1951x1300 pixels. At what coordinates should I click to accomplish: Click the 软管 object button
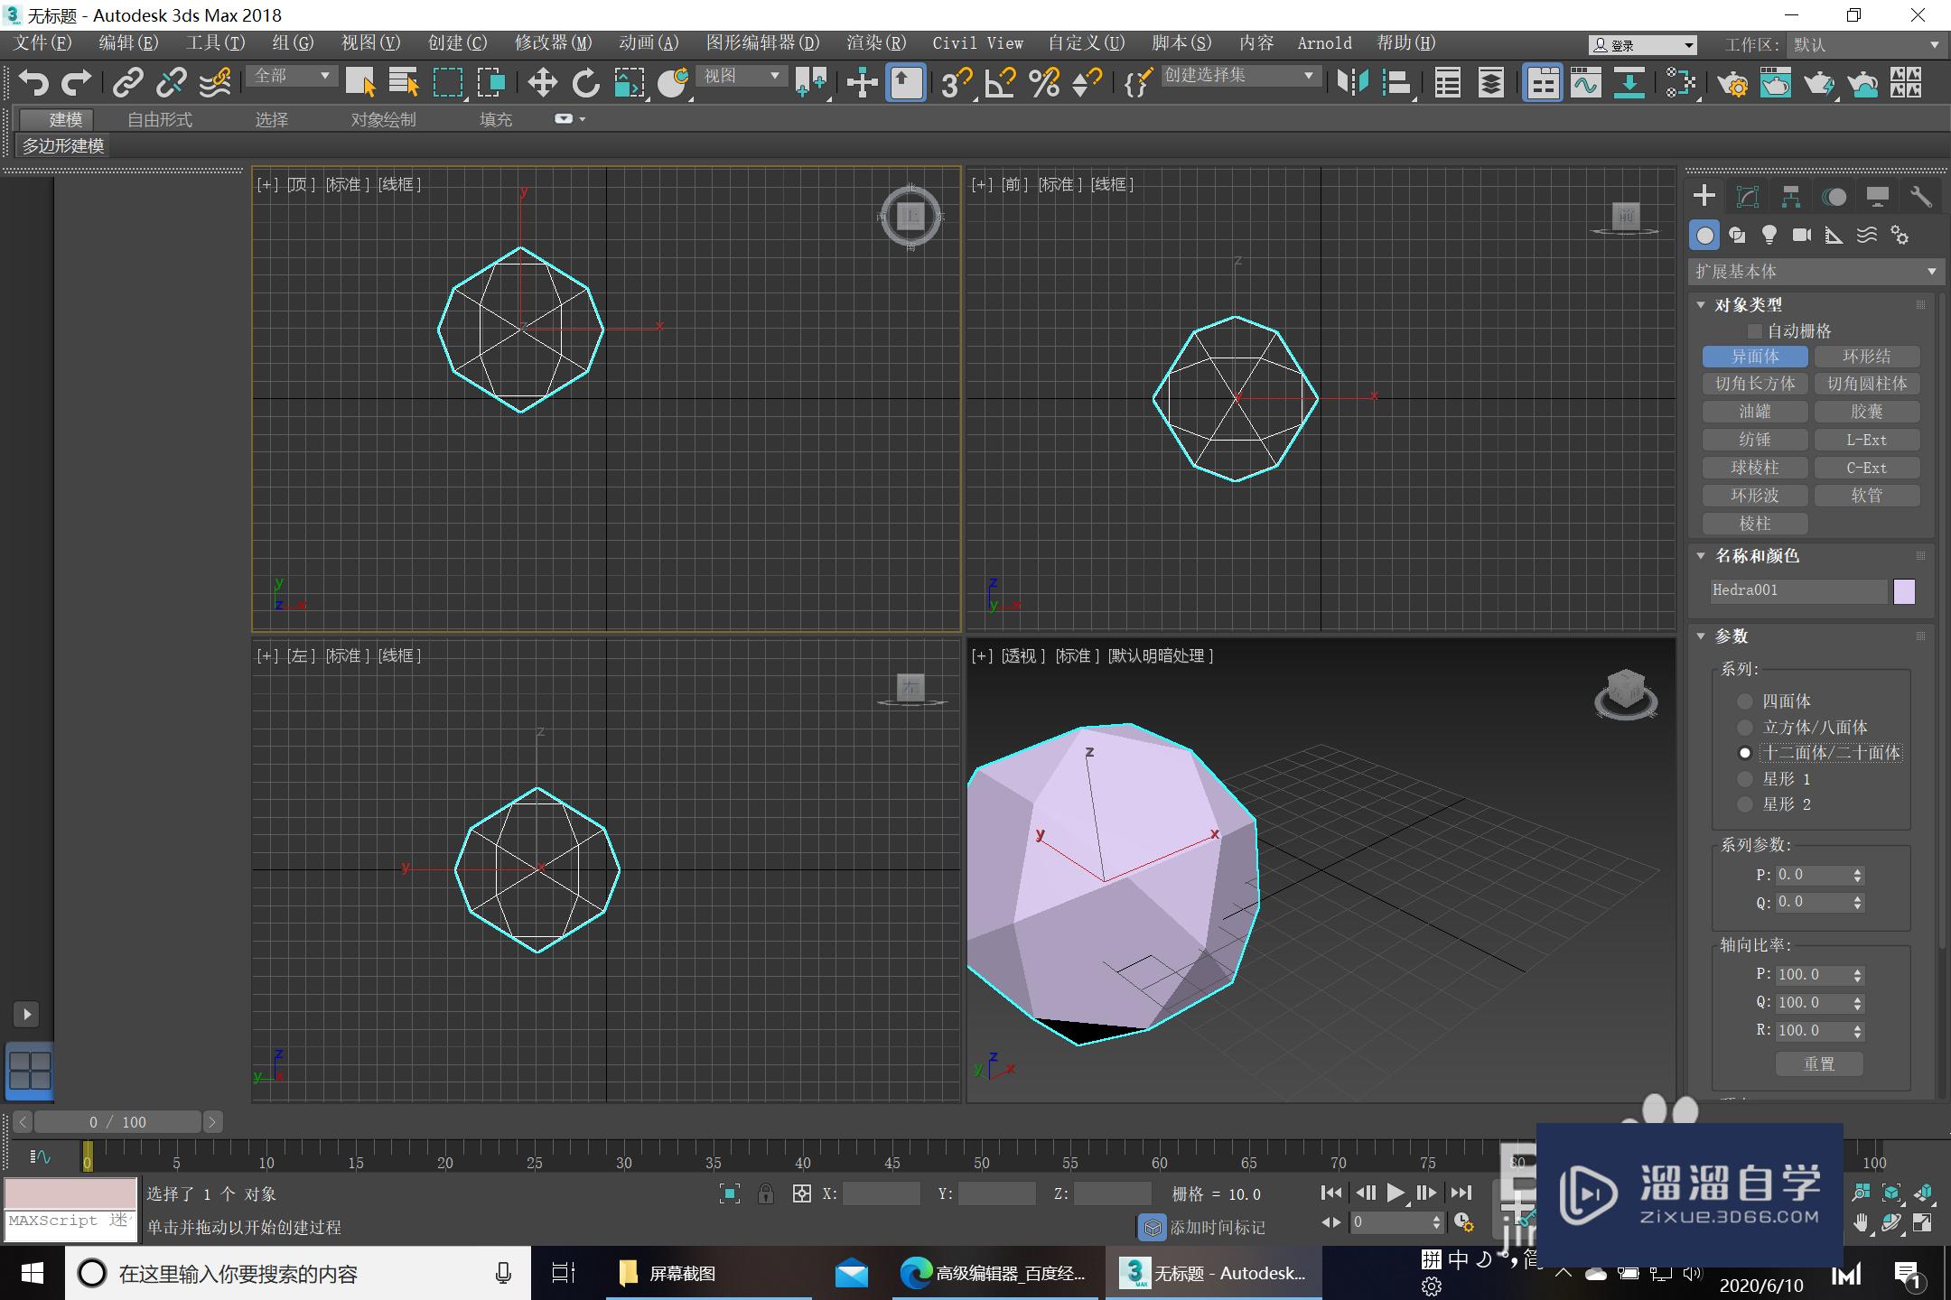pyautogui.click(x=1866, y=497)
